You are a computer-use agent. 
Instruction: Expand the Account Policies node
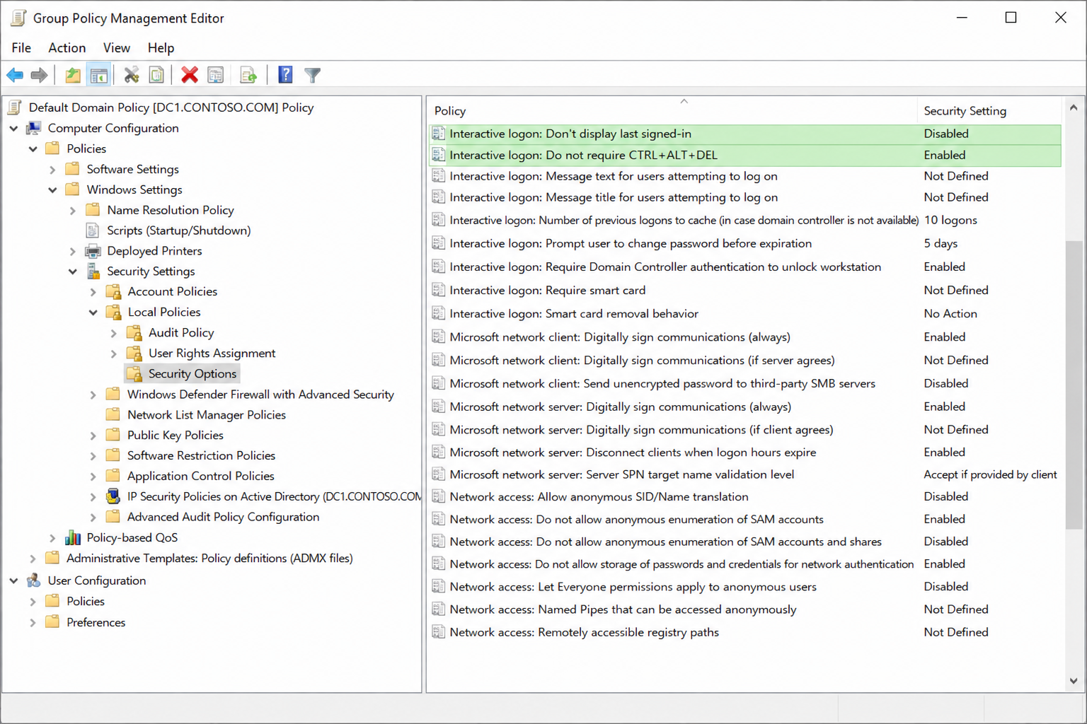click(93, 292)
